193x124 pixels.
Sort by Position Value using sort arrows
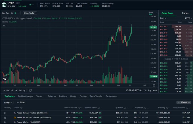pos(101,108)
